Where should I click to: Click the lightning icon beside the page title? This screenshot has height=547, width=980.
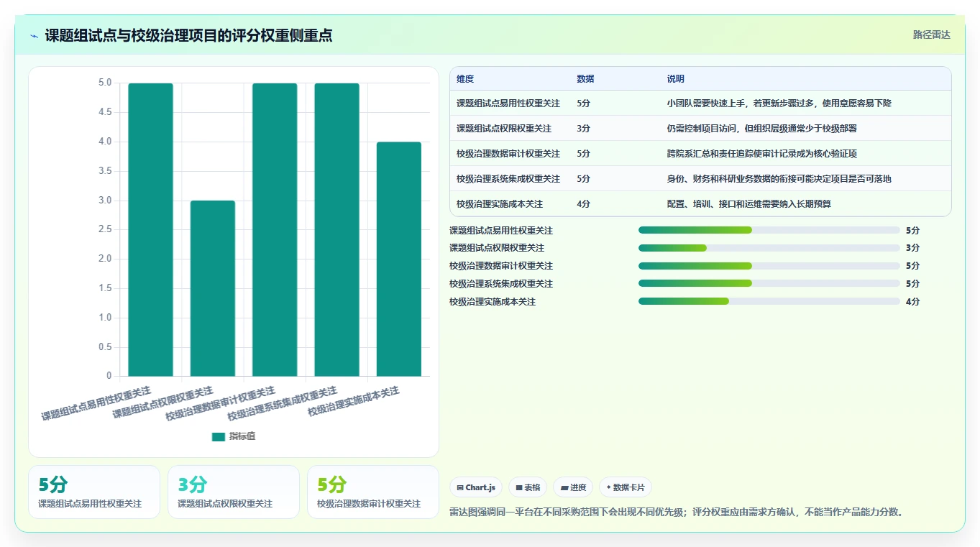tap(34, 36)
